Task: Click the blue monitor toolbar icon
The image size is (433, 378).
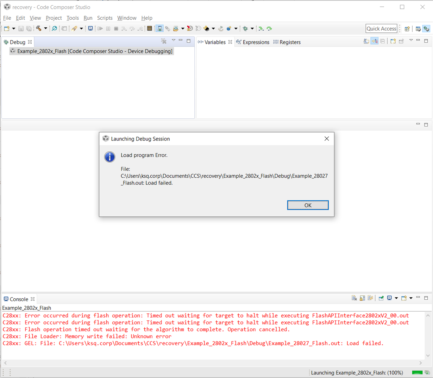Action: 90,28
